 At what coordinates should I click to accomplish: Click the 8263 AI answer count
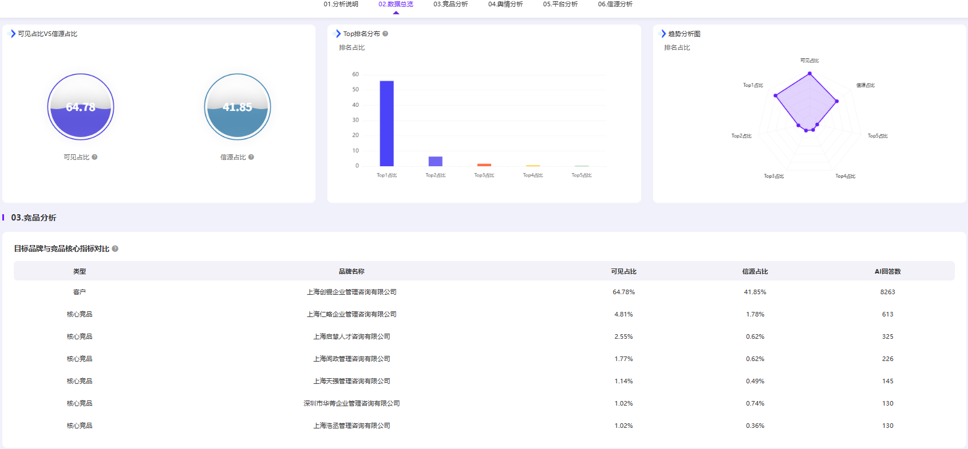click(x=888, y=292)
